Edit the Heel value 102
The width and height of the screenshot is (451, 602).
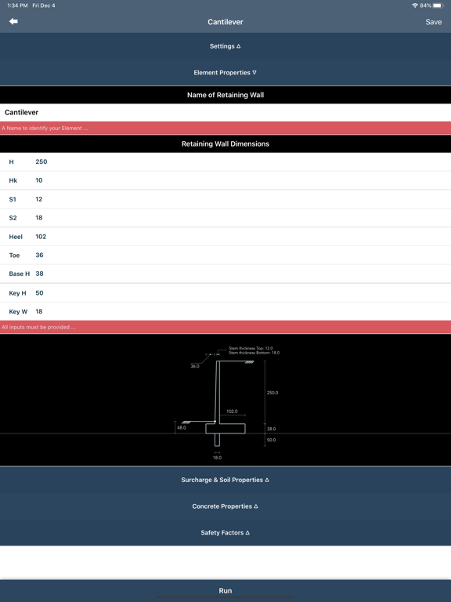click(x=225, y=237)
